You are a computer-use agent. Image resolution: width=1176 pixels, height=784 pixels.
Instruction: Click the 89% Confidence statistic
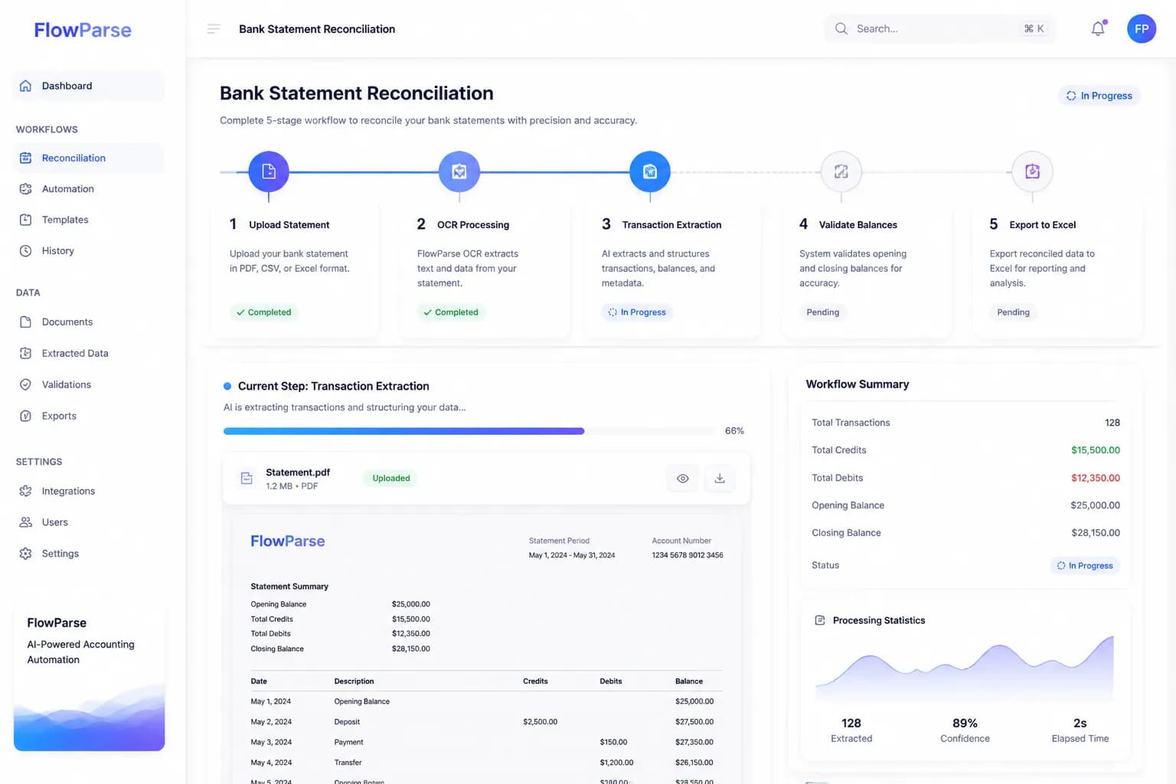pos(965,730)
